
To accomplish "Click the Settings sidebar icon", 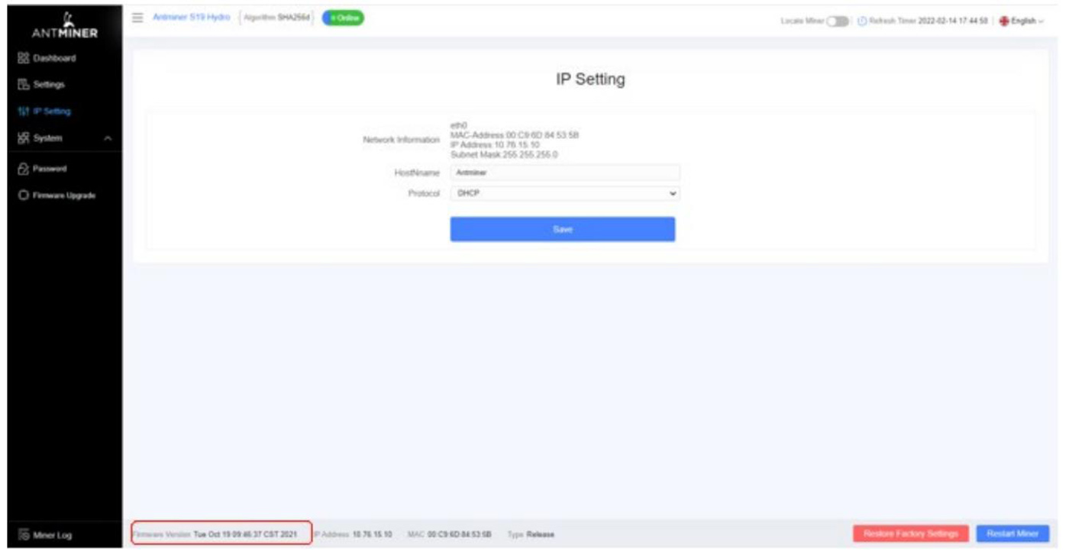I will coord(23,84).
